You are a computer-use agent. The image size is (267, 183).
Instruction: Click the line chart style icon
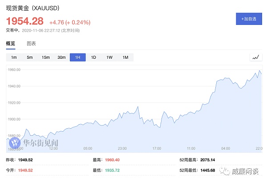pos(255,57)
